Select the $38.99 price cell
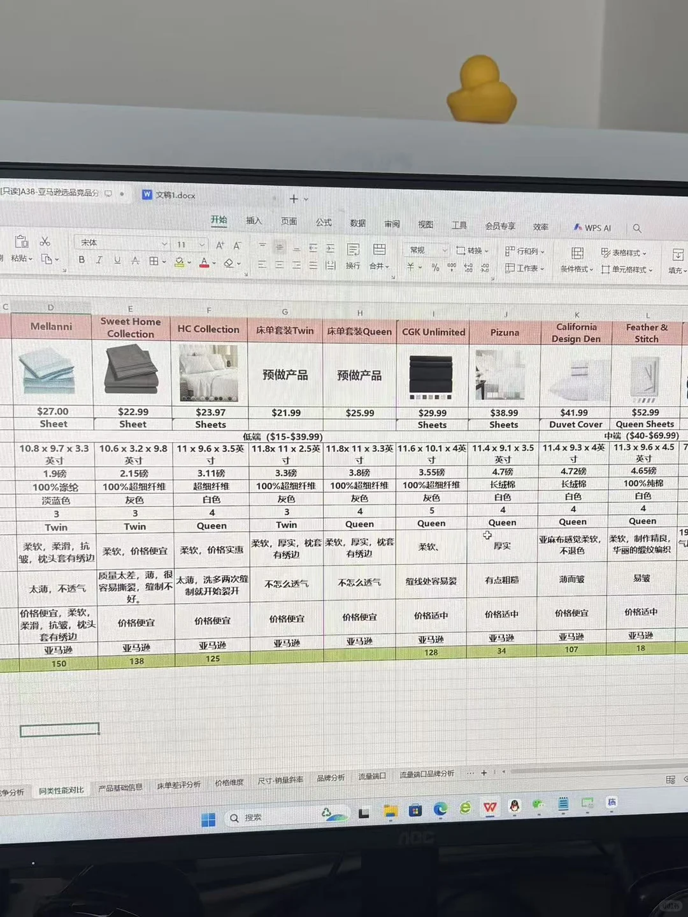Screen dimensions: 688x917 pos(504,413)
